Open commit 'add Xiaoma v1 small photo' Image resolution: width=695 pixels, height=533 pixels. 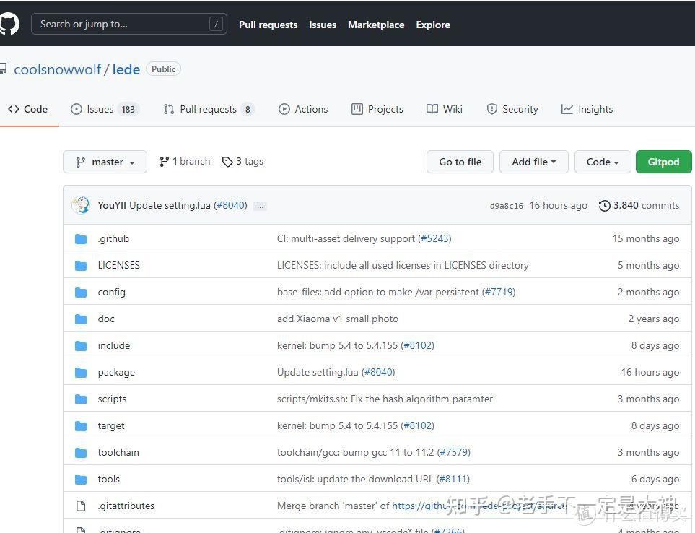338,318
